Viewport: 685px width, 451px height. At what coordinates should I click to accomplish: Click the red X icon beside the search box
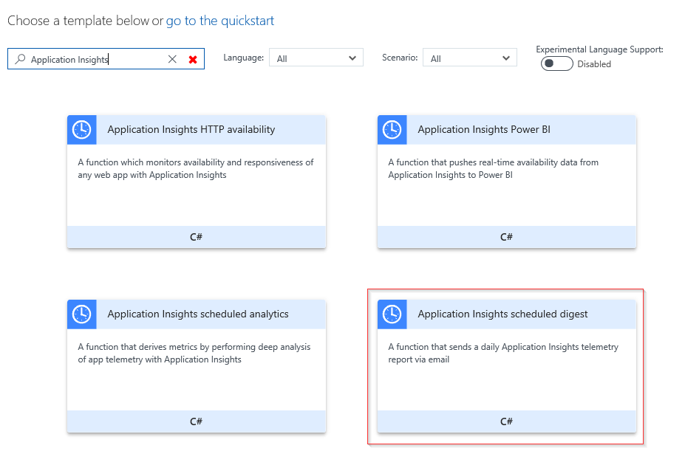193,59
